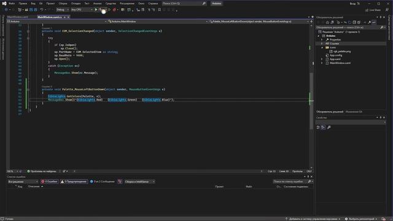Expand the References node arrow
The width and height of the screenshot is (393, 221).
(322, 44)
